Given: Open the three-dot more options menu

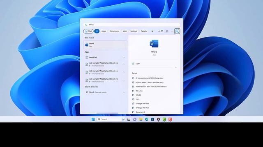Looking at the screenshot, I should [x=172, y=31].
